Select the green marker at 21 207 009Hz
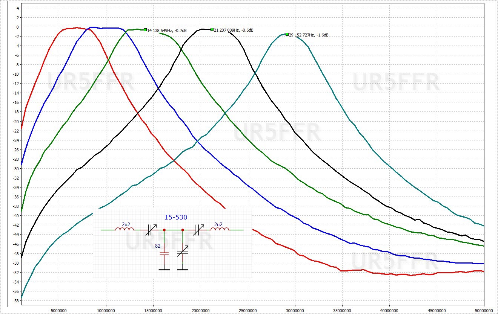 point(212,29)
